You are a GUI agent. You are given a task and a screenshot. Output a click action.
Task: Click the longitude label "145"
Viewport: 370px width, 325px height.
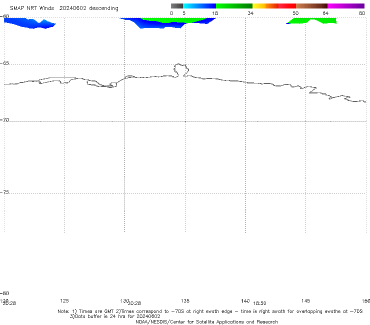(306, 300)
